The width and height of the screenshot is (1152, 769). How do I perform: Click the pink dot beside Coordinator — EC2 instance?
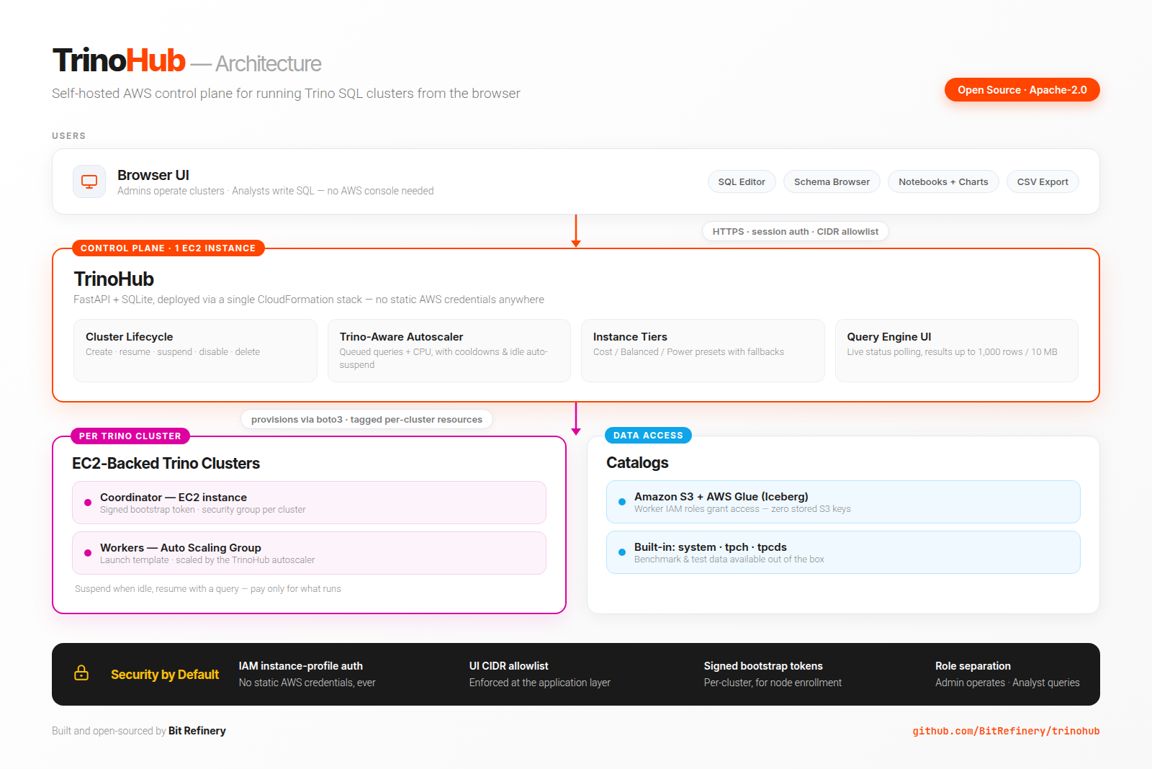[88, 503]
